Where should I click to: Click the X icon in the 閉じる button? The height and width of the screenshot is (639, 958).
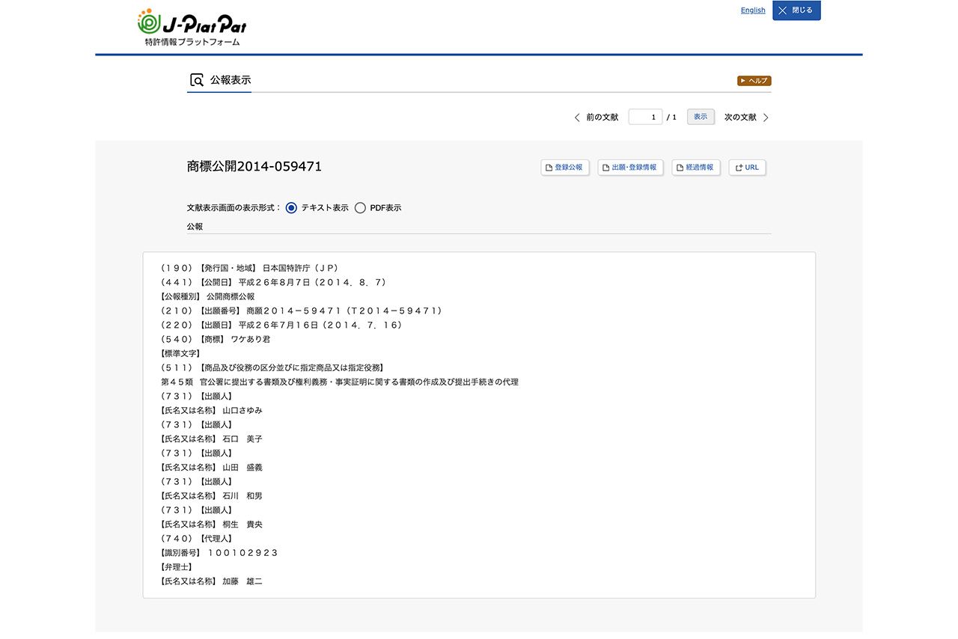pyautogui.click(x=781, y=10)
